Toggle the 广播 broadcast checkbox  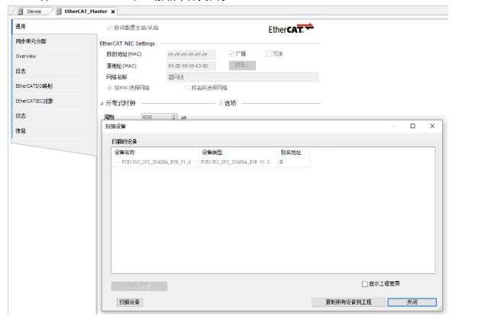(x=231, y=54)
